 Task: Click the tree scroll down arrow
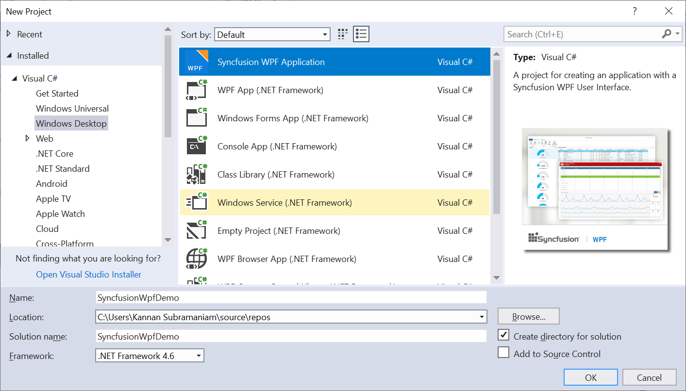pyautogui.click(x=167, y=240)
